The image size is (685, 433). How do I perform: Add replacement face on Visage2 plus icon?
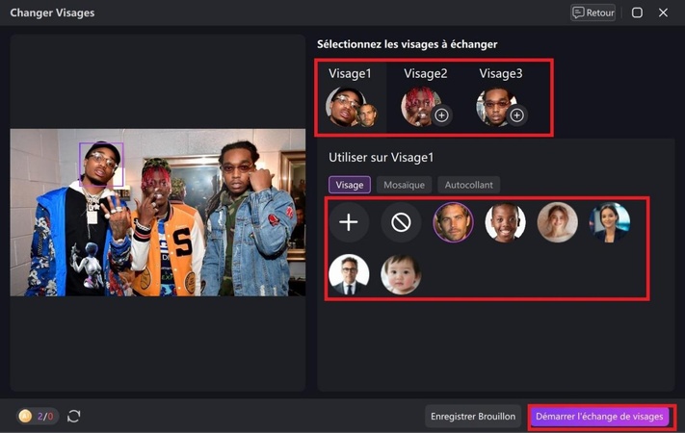click(441, 115)
